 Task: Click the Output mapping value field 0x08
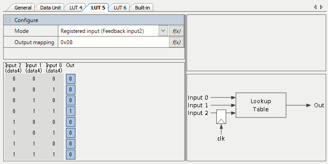pyautogui.click(x=113, y=42)
